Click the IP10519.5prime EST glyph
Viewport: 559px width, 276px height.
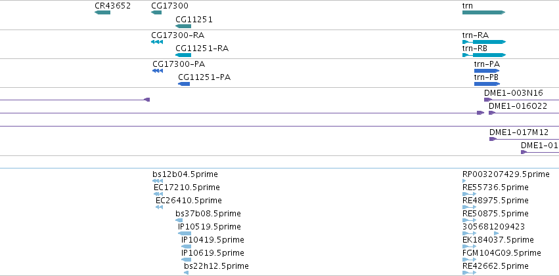coord(185,233)
